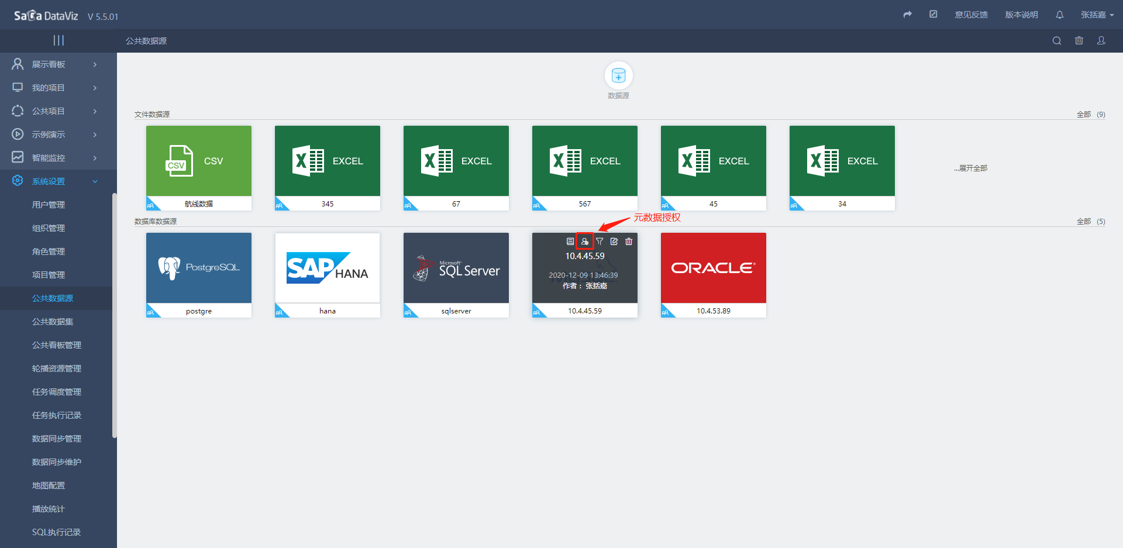Open 公共数据集 in the sidebar
The height and width of the screenshot is (548, 1123).
[53, 322]
